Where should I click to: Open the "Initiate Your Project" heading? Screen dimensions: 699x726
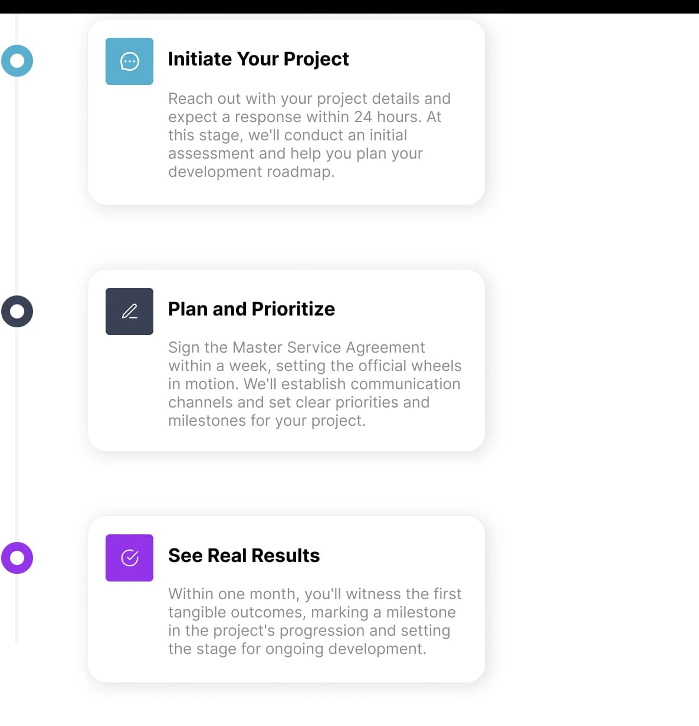(x=258, y=59)
